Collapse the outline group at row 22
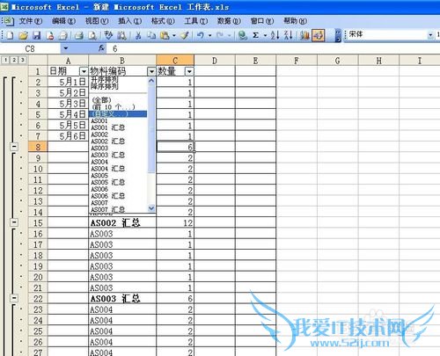Viewport: 440px width, 356px height. [x=14, y=298]
